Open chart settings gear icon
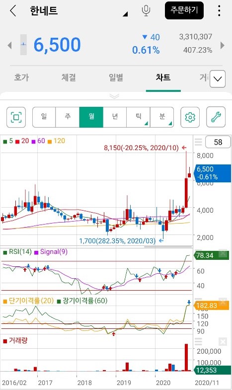Viewport: 232px width, 390px height. point(190,117)
